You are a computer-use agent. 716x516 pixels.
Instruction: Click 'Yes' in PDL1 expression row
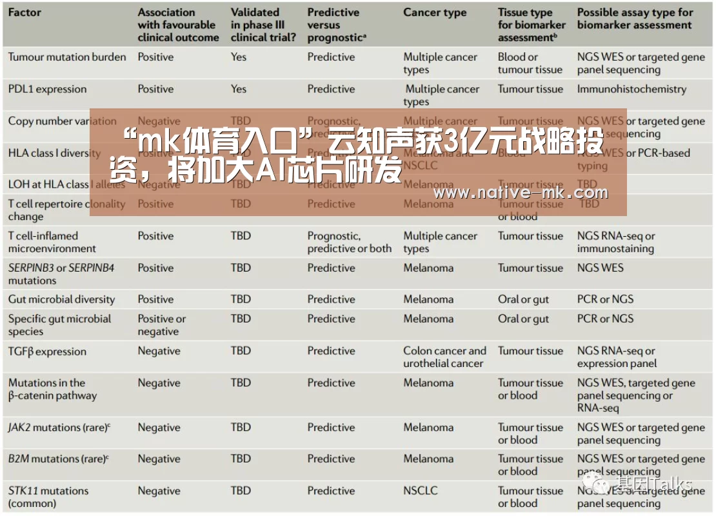coord(239,89)
